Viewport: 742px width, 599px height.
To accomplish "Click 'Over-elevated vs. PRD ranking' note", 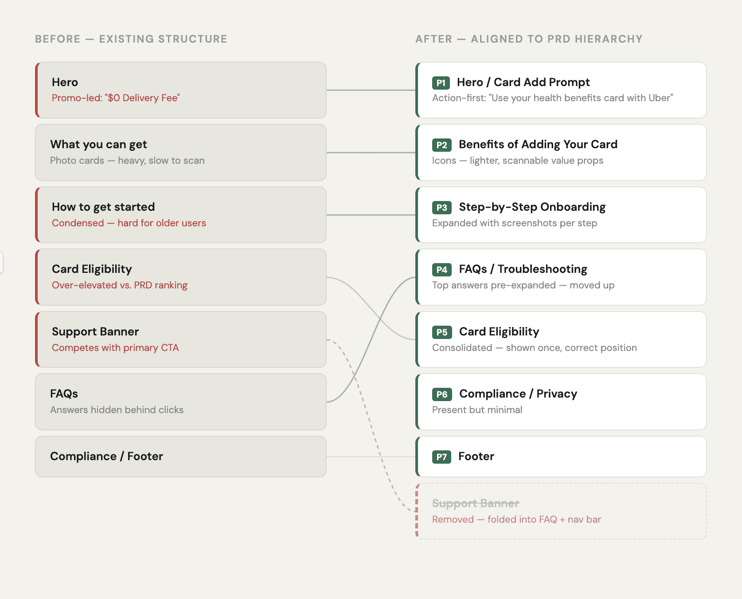I will click(120, 285).
